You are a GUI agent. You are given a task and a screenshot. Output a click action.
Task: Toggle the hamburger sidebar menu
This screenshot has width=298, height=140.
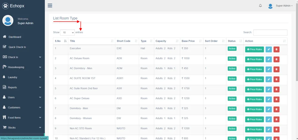[x=50, y=5]
